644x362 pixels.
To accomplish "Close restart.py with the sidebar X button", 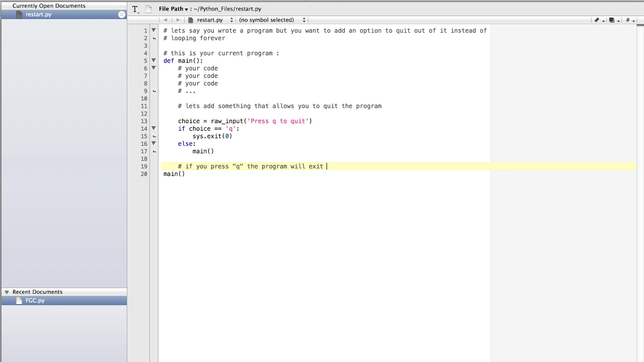I will [121, 15].
